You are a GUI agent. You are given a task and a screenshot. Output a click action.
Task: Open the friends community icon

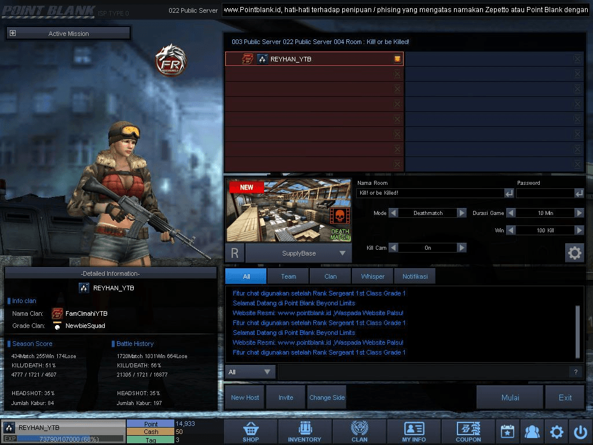[x=532, y=432]
